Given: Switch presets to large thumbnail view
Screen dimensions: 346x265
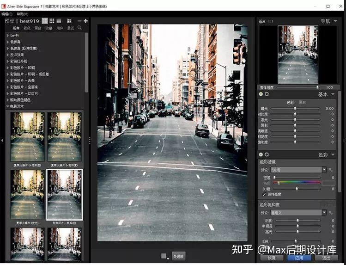Looking at the screenshot, I should coord(45,21).
